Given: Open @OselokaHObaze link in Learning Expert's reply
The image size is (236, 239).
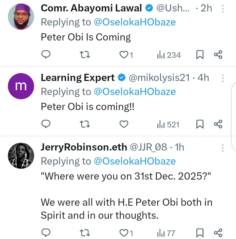Looking at the screenshot, I should click(x=135, y=91).
